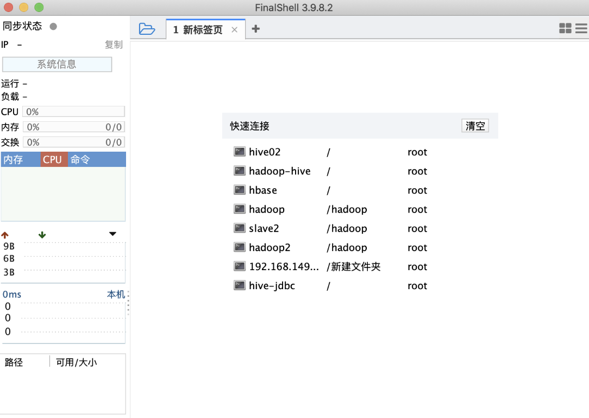Click the hive-jdbc terminal icon

tap(240, 285)
